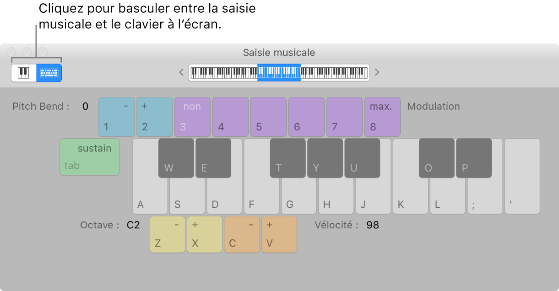This screenshot has height=291, width=559.
Task: Click the right arrow to shift keyboard range
Action: click(x=377, y=72)
